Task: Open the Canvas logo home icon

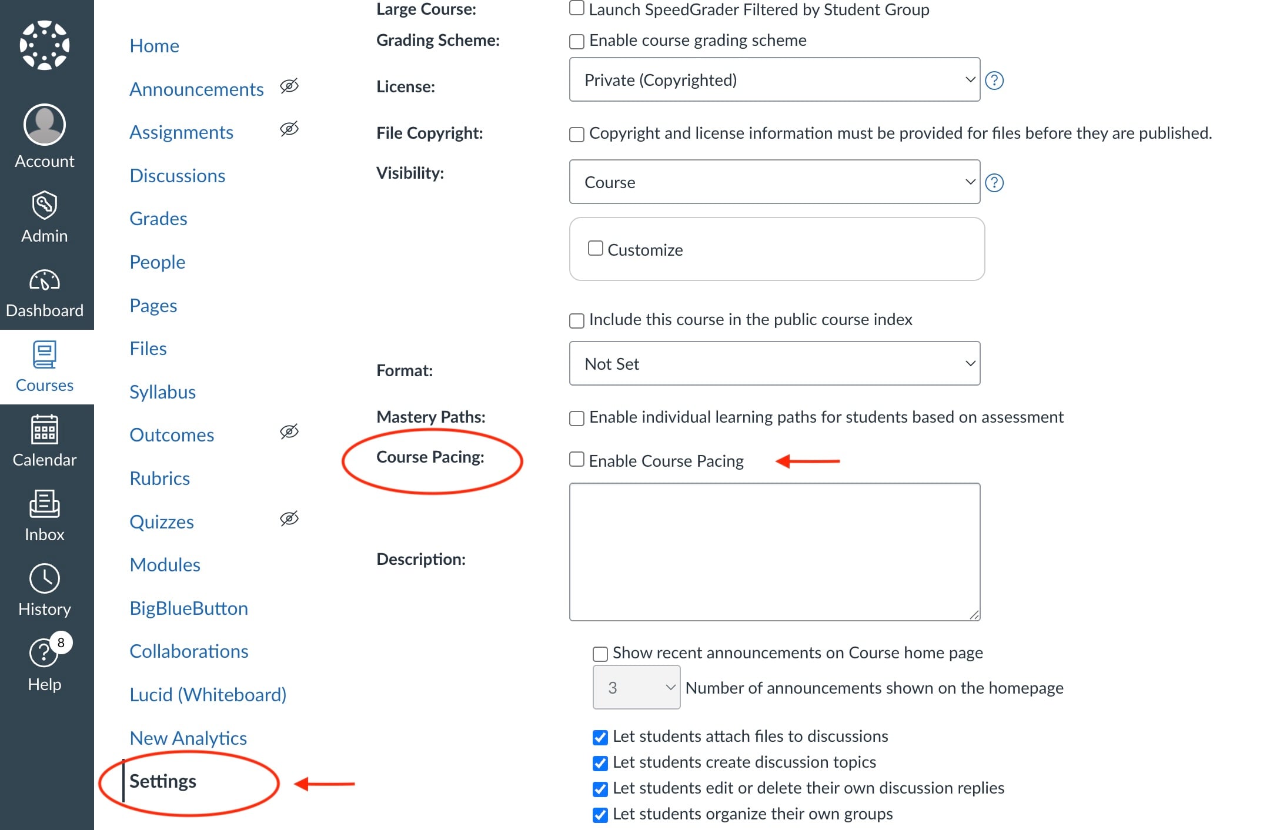Action: [45, 45]
